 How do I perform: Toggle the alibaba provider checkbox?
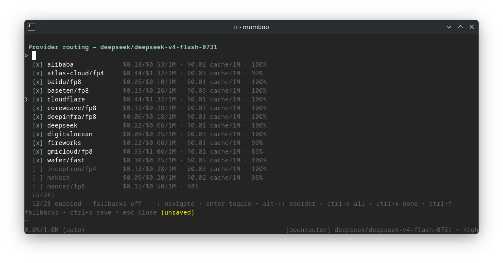point(38,64)
